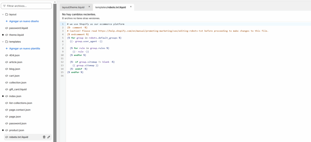Click 'Agregar un nuevo plantilla' link
This screenshot has width=311, height=142.
pyautogui.click(x=25, y=48)
